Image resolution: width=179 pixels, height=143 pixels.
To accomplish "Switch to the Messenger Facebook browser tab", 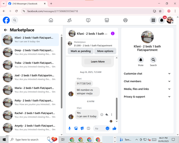I will pos(27,4).
